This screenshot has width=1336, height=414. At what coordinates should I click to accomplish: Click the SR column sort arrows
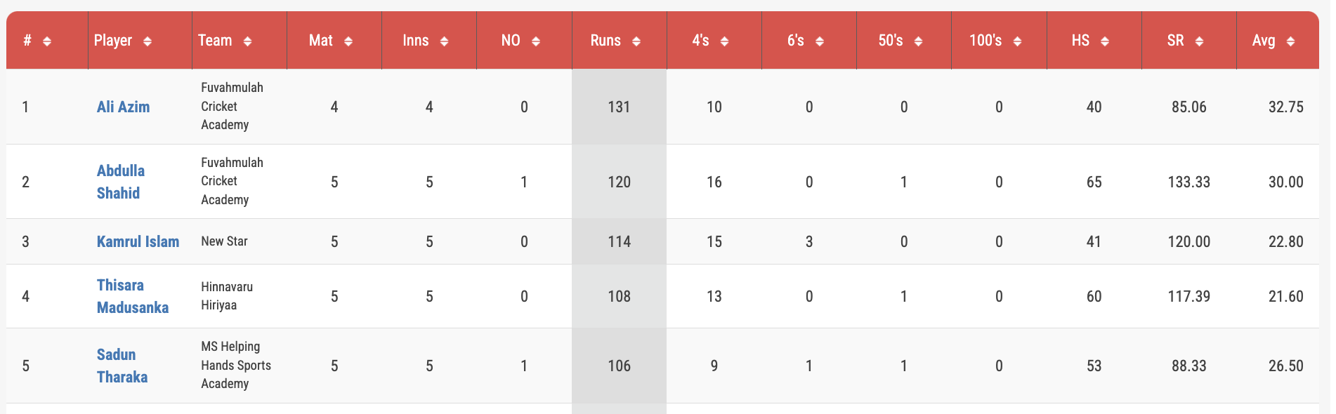pyautogui.click(x=1199, y=41)
